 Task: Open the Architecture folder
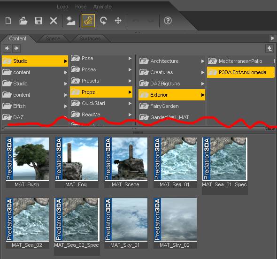(172, 61)
